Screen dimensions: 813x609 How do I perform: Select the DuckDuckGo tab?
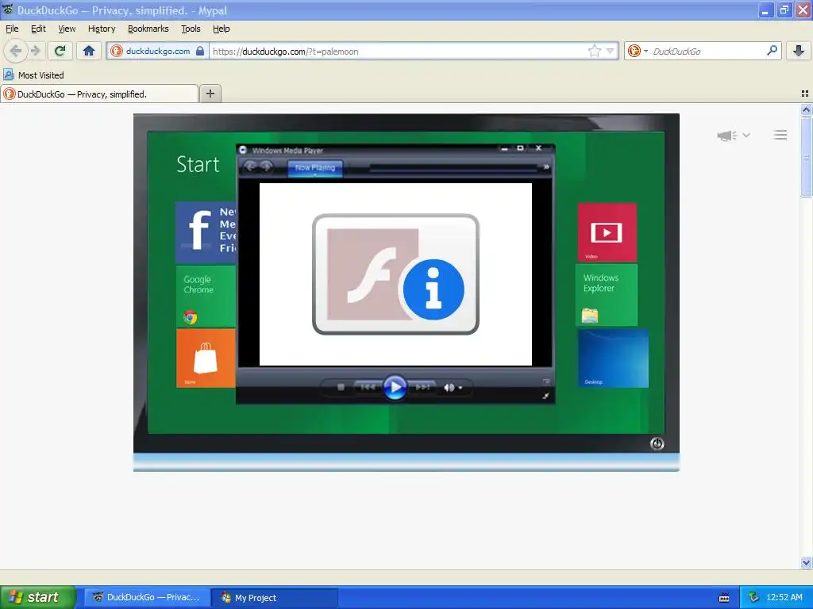[99, 94]
